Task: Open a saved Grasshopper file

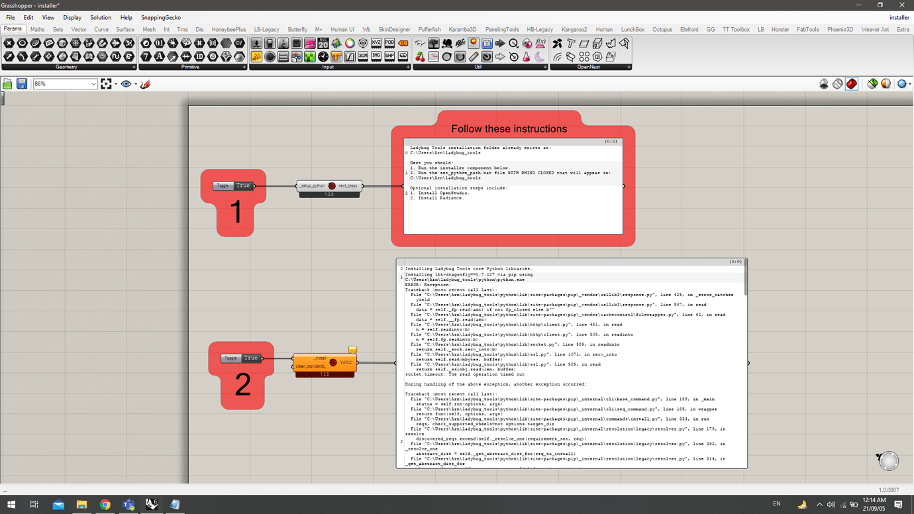Action: coord(8,83)
